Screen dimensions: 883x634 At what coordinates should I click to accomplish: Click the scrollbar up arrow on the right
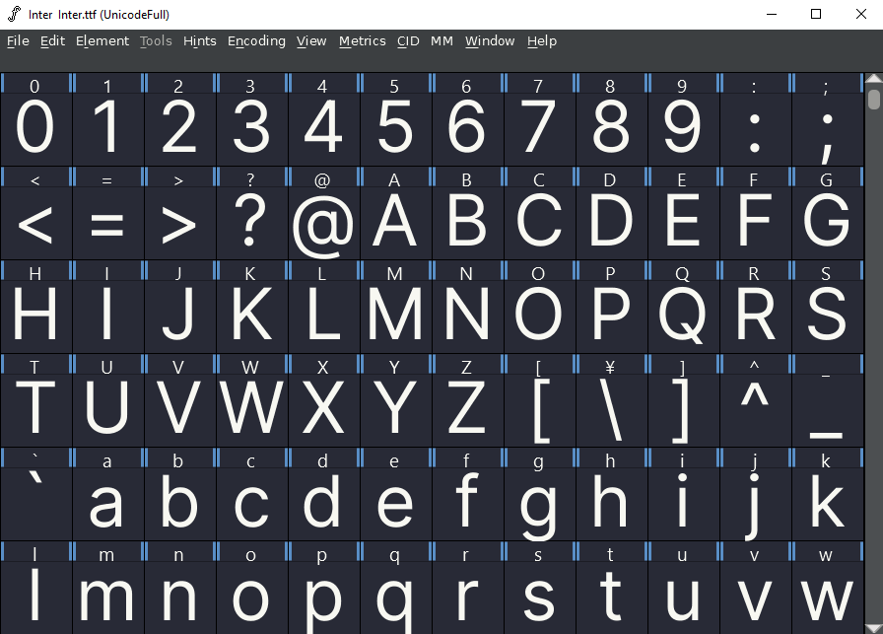click(x=873, y=79)
